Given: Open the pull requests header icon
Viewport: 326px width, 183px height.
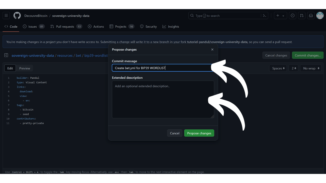Looking at the screenshot, I should [x=302, y=16].
